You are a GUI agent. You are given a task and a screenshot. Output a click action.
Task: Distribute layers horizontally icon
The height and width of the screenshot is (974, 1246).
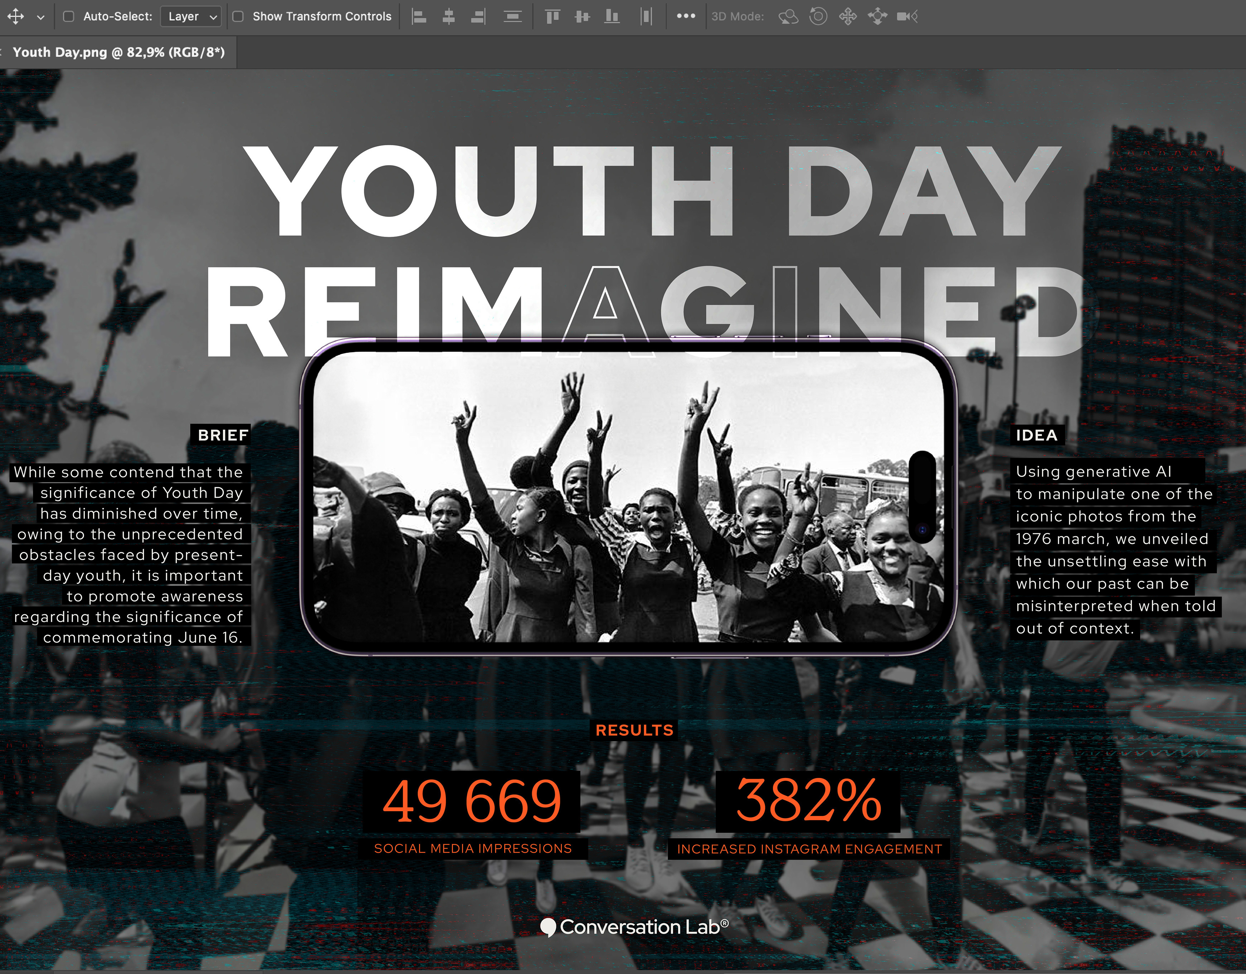click(646, 16)
